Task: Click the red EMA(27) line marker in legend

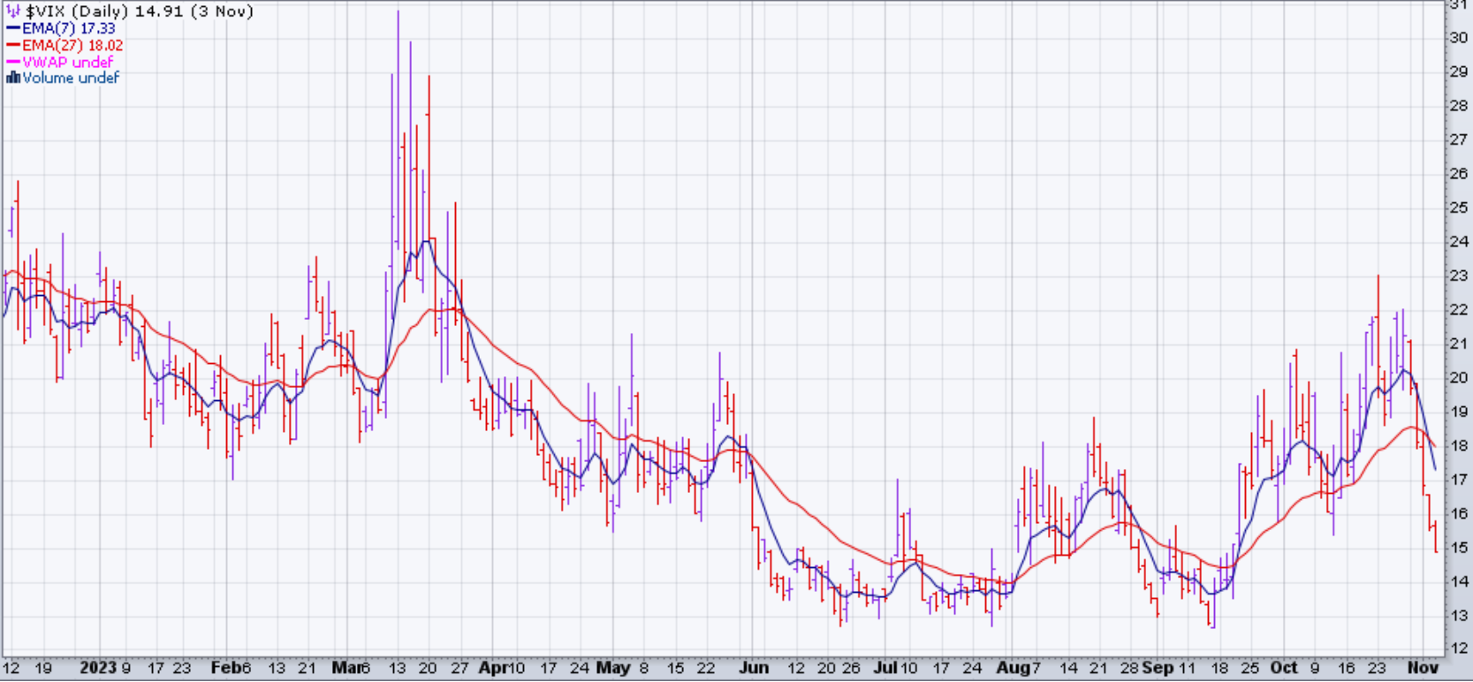Action: (12, 45)
